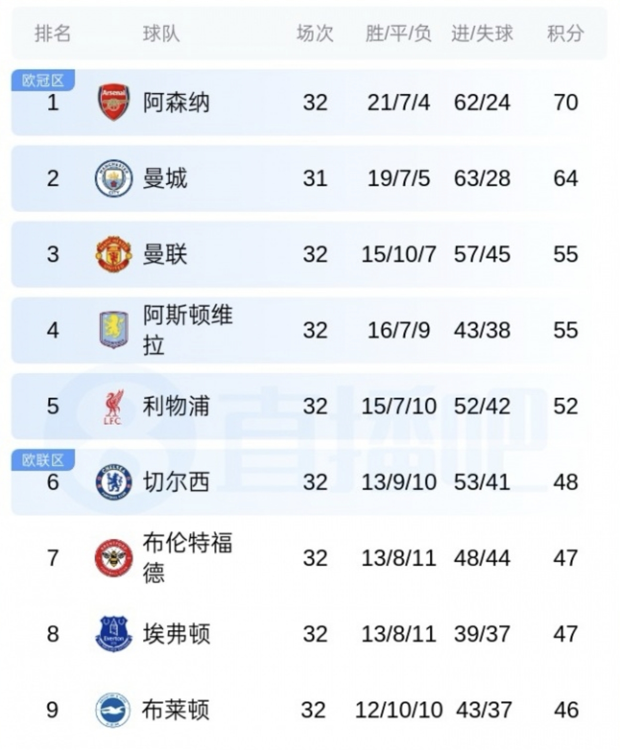Select the 积分 column header
This screenshot has width=620, height=750.
565,34
